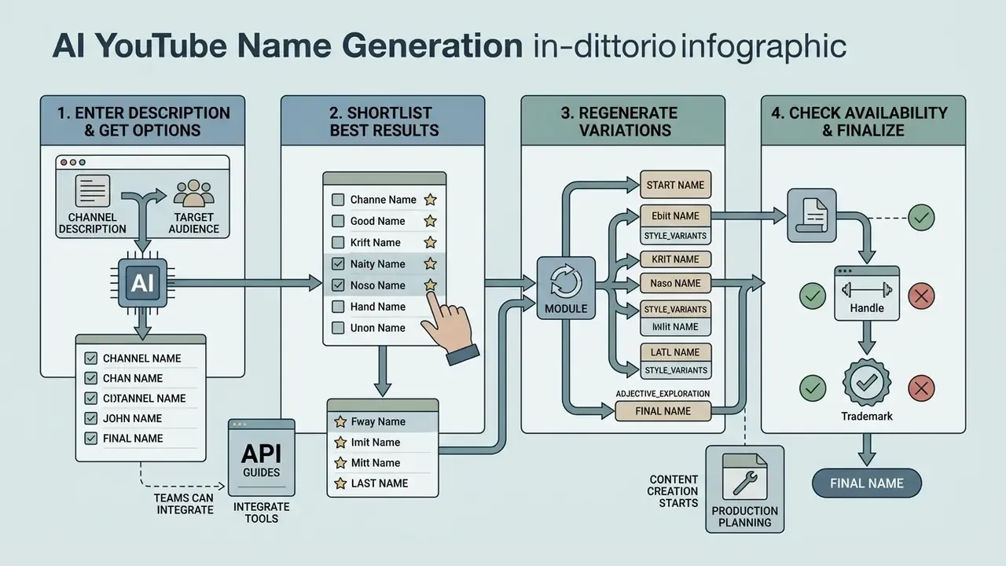Click the green checkmark left of Handle
The width and height of the screenshot is (1006, 566).
click(x=813, y=296)
